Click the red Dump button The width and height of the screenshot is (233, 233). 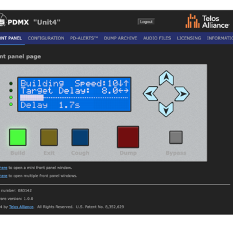[x=128, y=137]
